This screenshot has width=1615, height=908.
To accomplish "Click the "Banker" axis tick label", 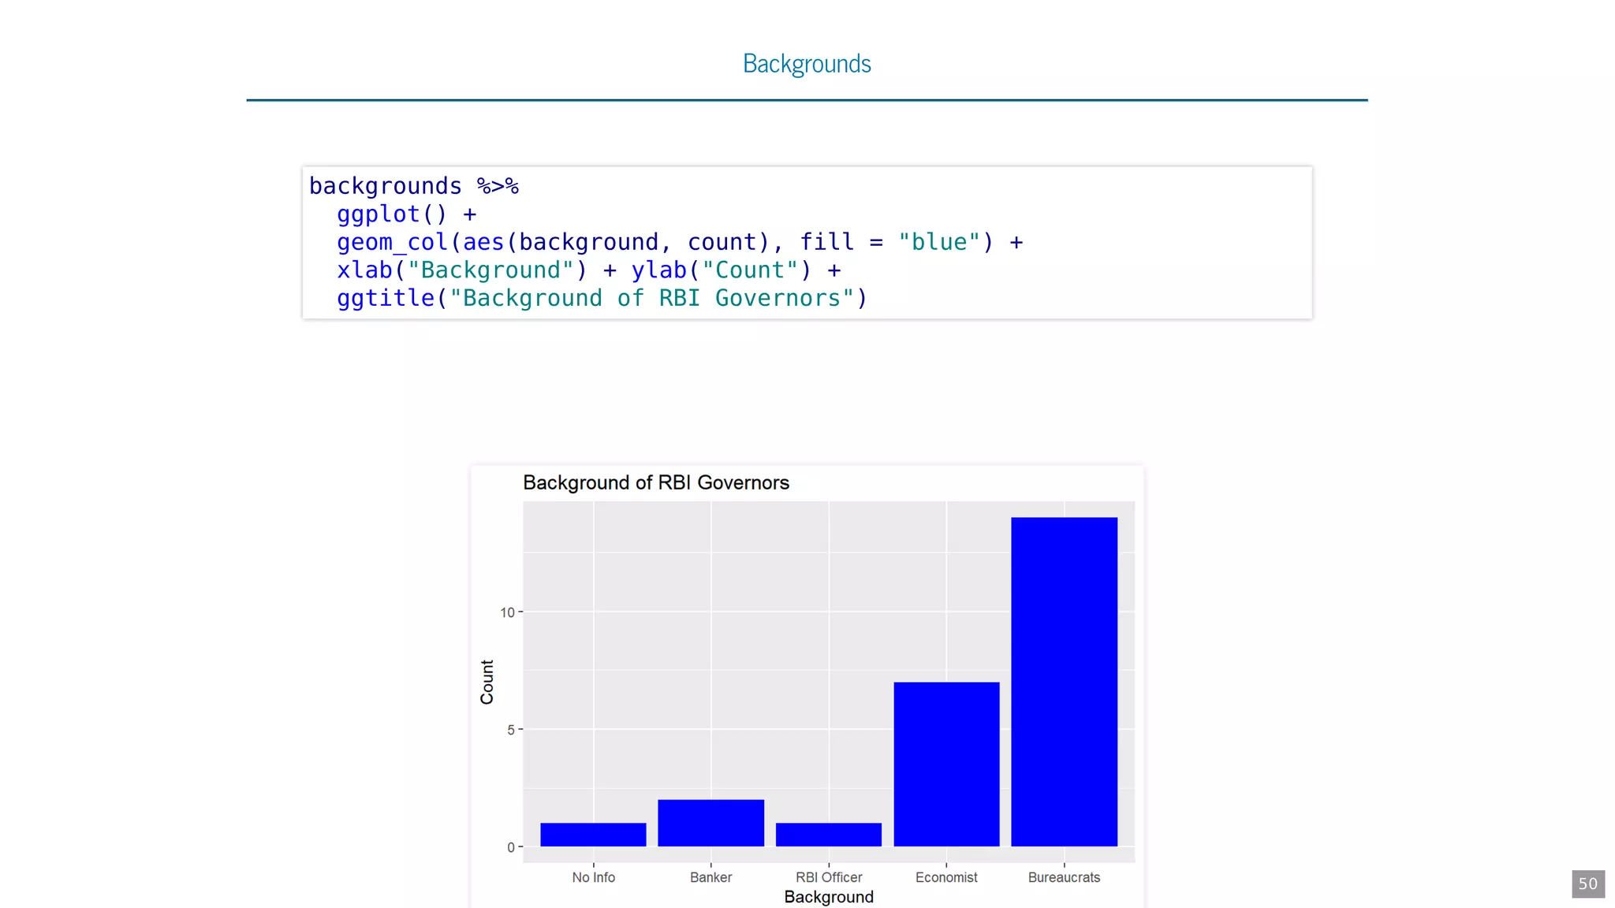I will click(711, 877).
